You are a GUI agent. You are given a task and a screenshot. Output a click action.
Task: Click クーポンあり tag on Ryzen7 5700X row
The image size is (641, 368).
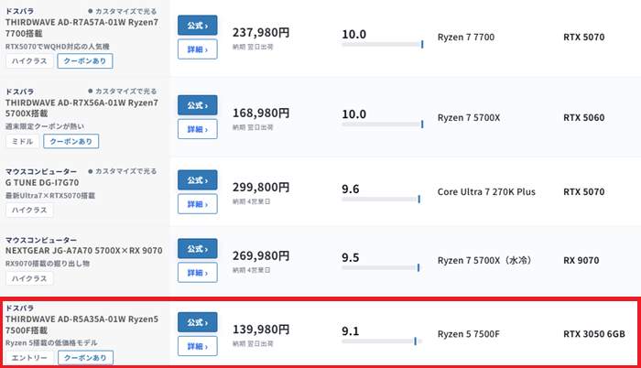click(71, 142)
